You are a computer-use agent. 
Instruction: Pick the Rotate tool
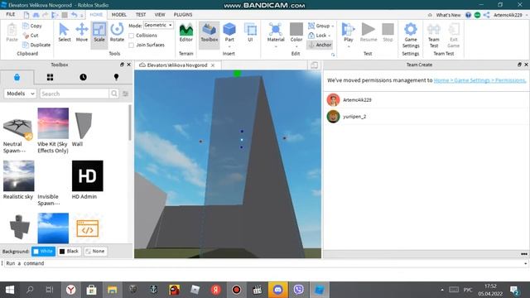[117, 33]
